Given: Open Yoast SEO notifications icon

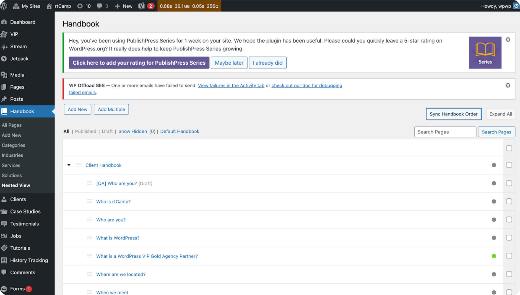Looking at the screenshot, I should click(141, 6).
